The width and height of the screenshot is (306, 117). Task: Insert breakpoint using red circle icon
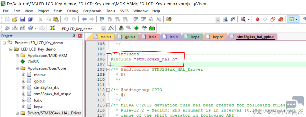(257, 19)
